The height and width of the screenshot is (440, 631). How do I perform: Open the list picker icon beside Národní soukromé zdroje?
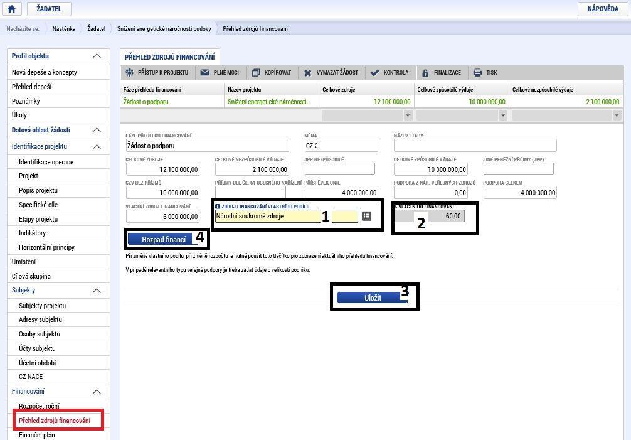point(366,216)
